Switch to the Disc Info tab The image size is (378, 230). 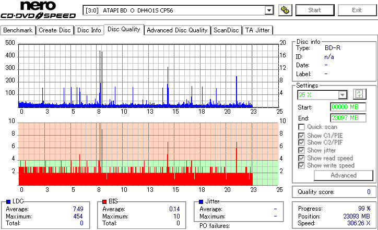pyautogui.click(x=89, y=30)
